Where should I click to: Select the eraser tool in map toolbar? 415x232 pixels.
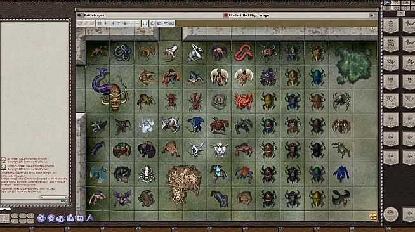(92, 23)
